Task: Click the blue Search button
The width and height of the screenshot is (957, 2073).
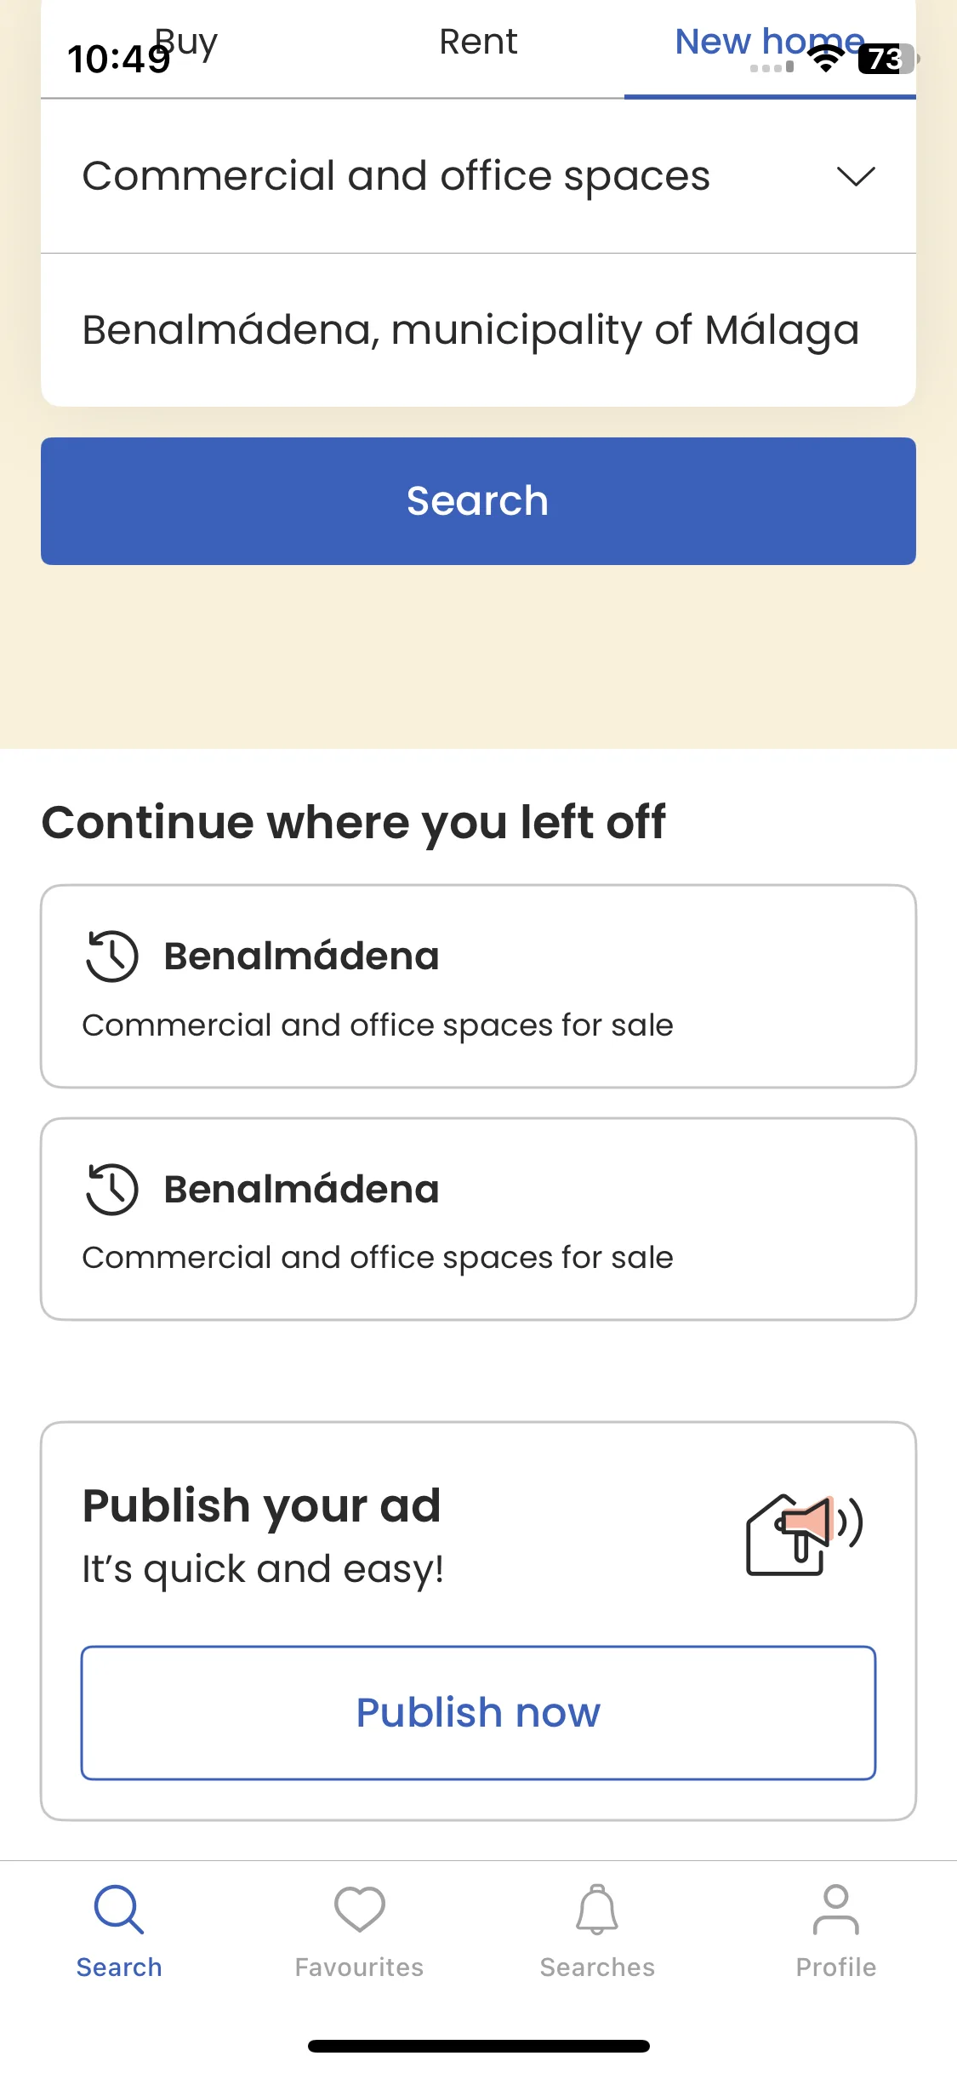Action: pos(478,501)
